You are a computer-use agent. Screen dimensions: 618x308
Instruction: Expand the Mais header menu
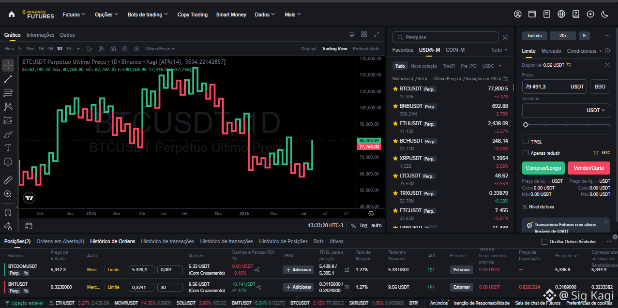coord(292,15)
